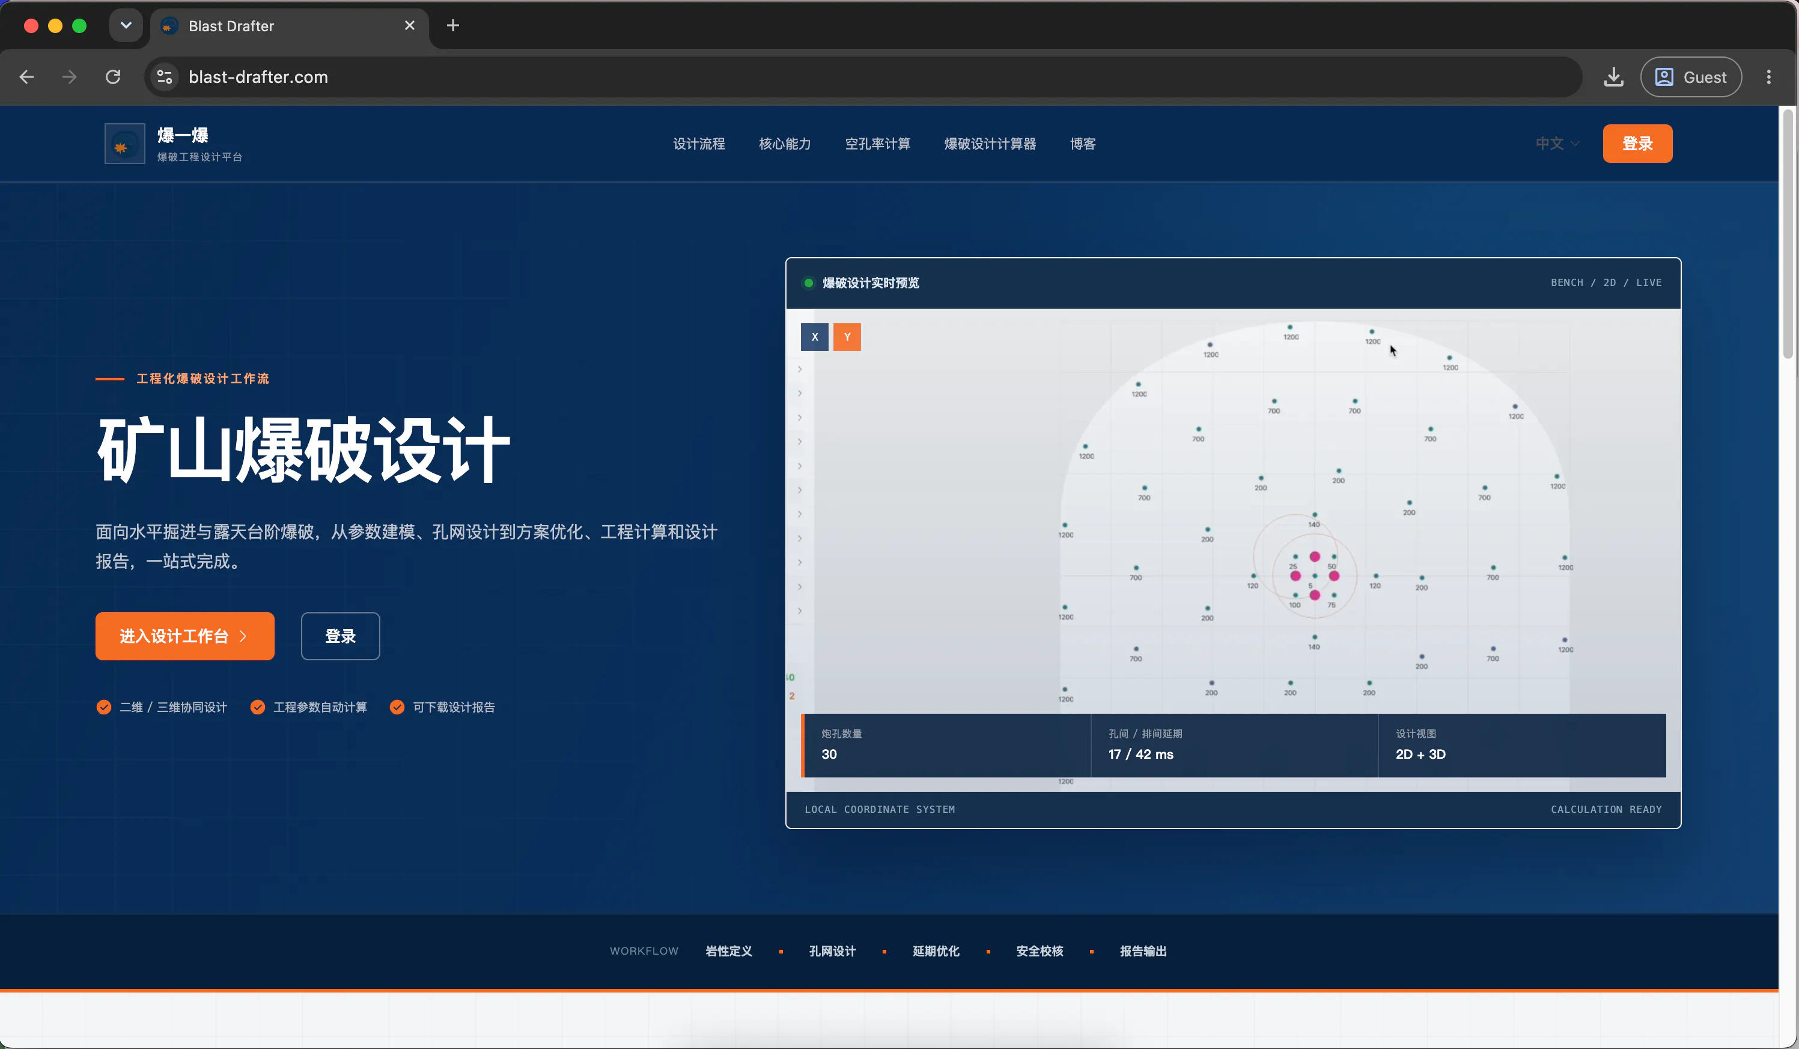Click the page vertical scrollbar

(x=1788, y=236)
